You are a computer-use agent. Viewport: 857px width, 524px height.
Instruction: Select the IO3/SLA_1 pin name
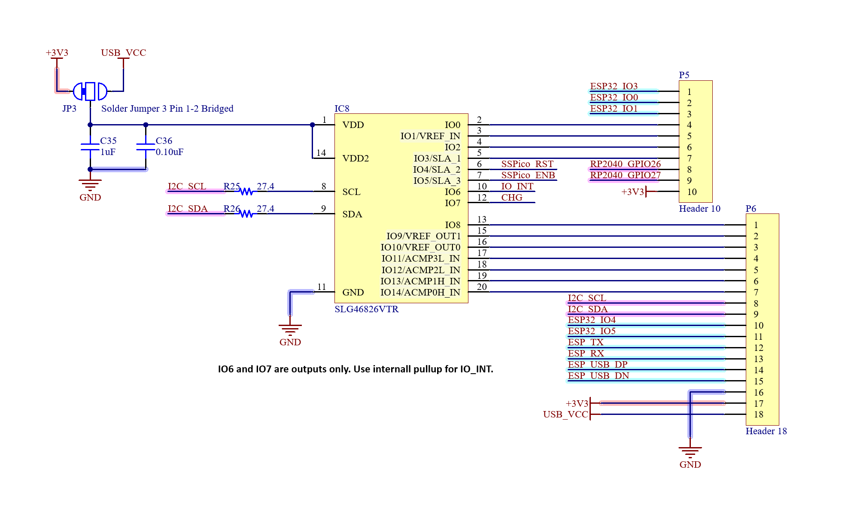click(x=437, y=158)
